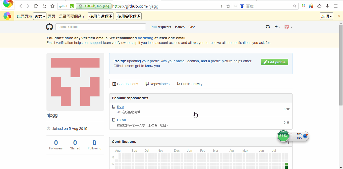Open the browser hamburger menu

(336, 6)
